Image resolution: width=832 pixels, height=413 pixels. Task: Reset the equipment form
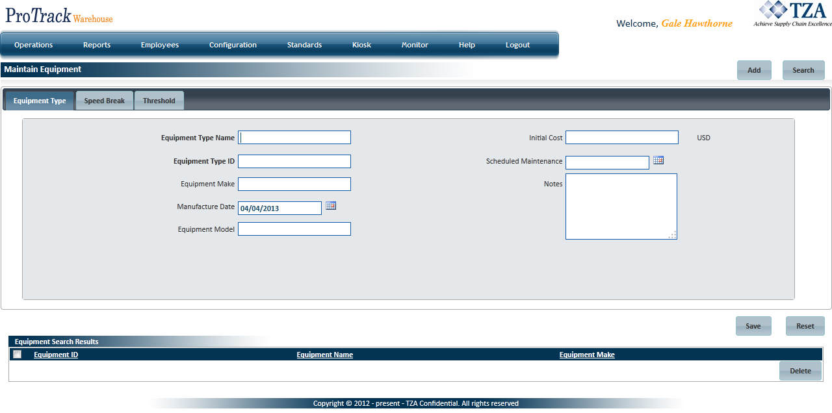(x=805, y=326)
